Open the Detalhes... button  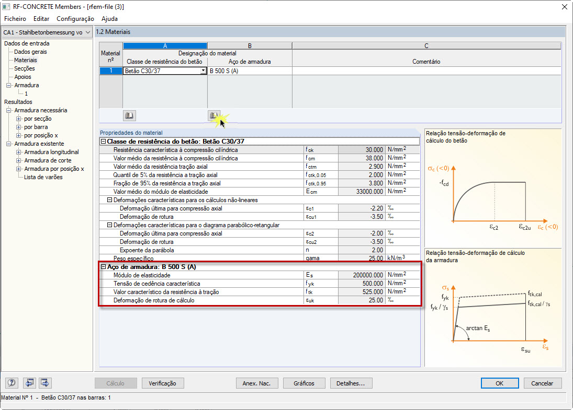(351, 383)
